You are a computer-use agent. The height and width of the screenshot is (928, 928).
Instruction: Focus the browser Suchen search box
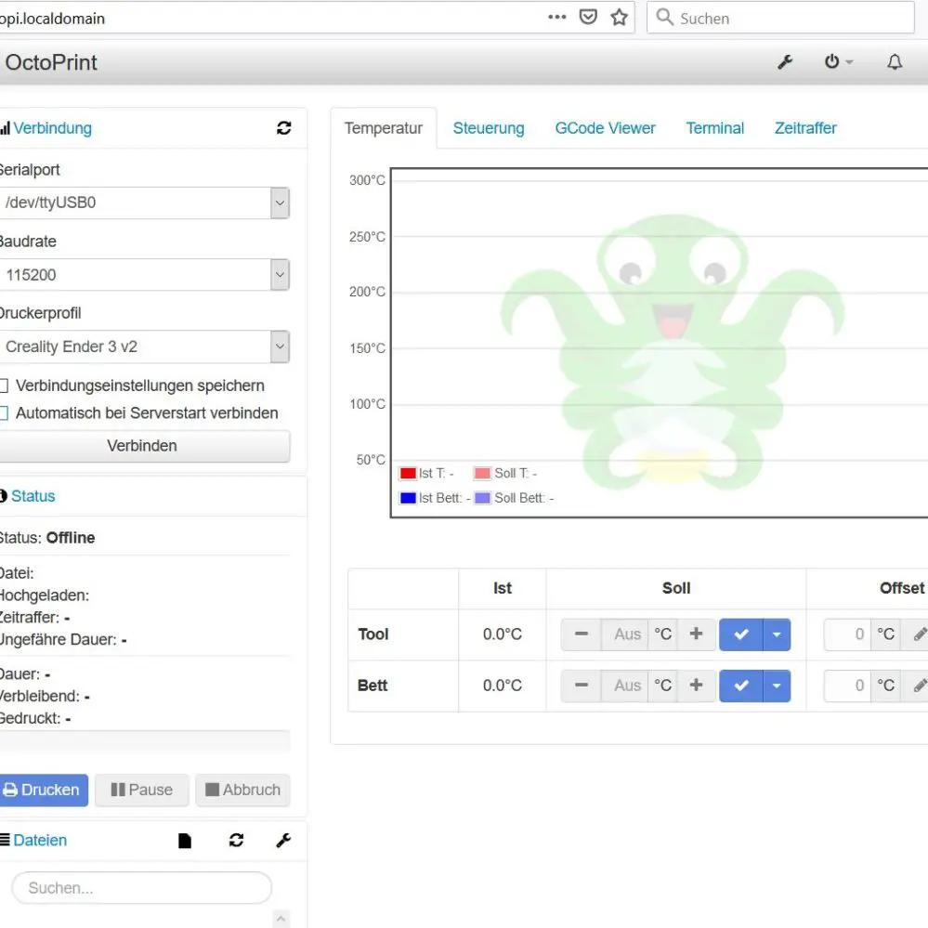click(780, 18)
